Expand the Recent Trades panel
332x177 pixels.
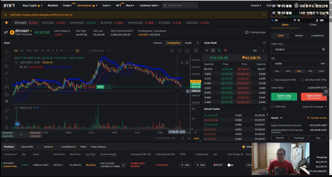point(264,109)
